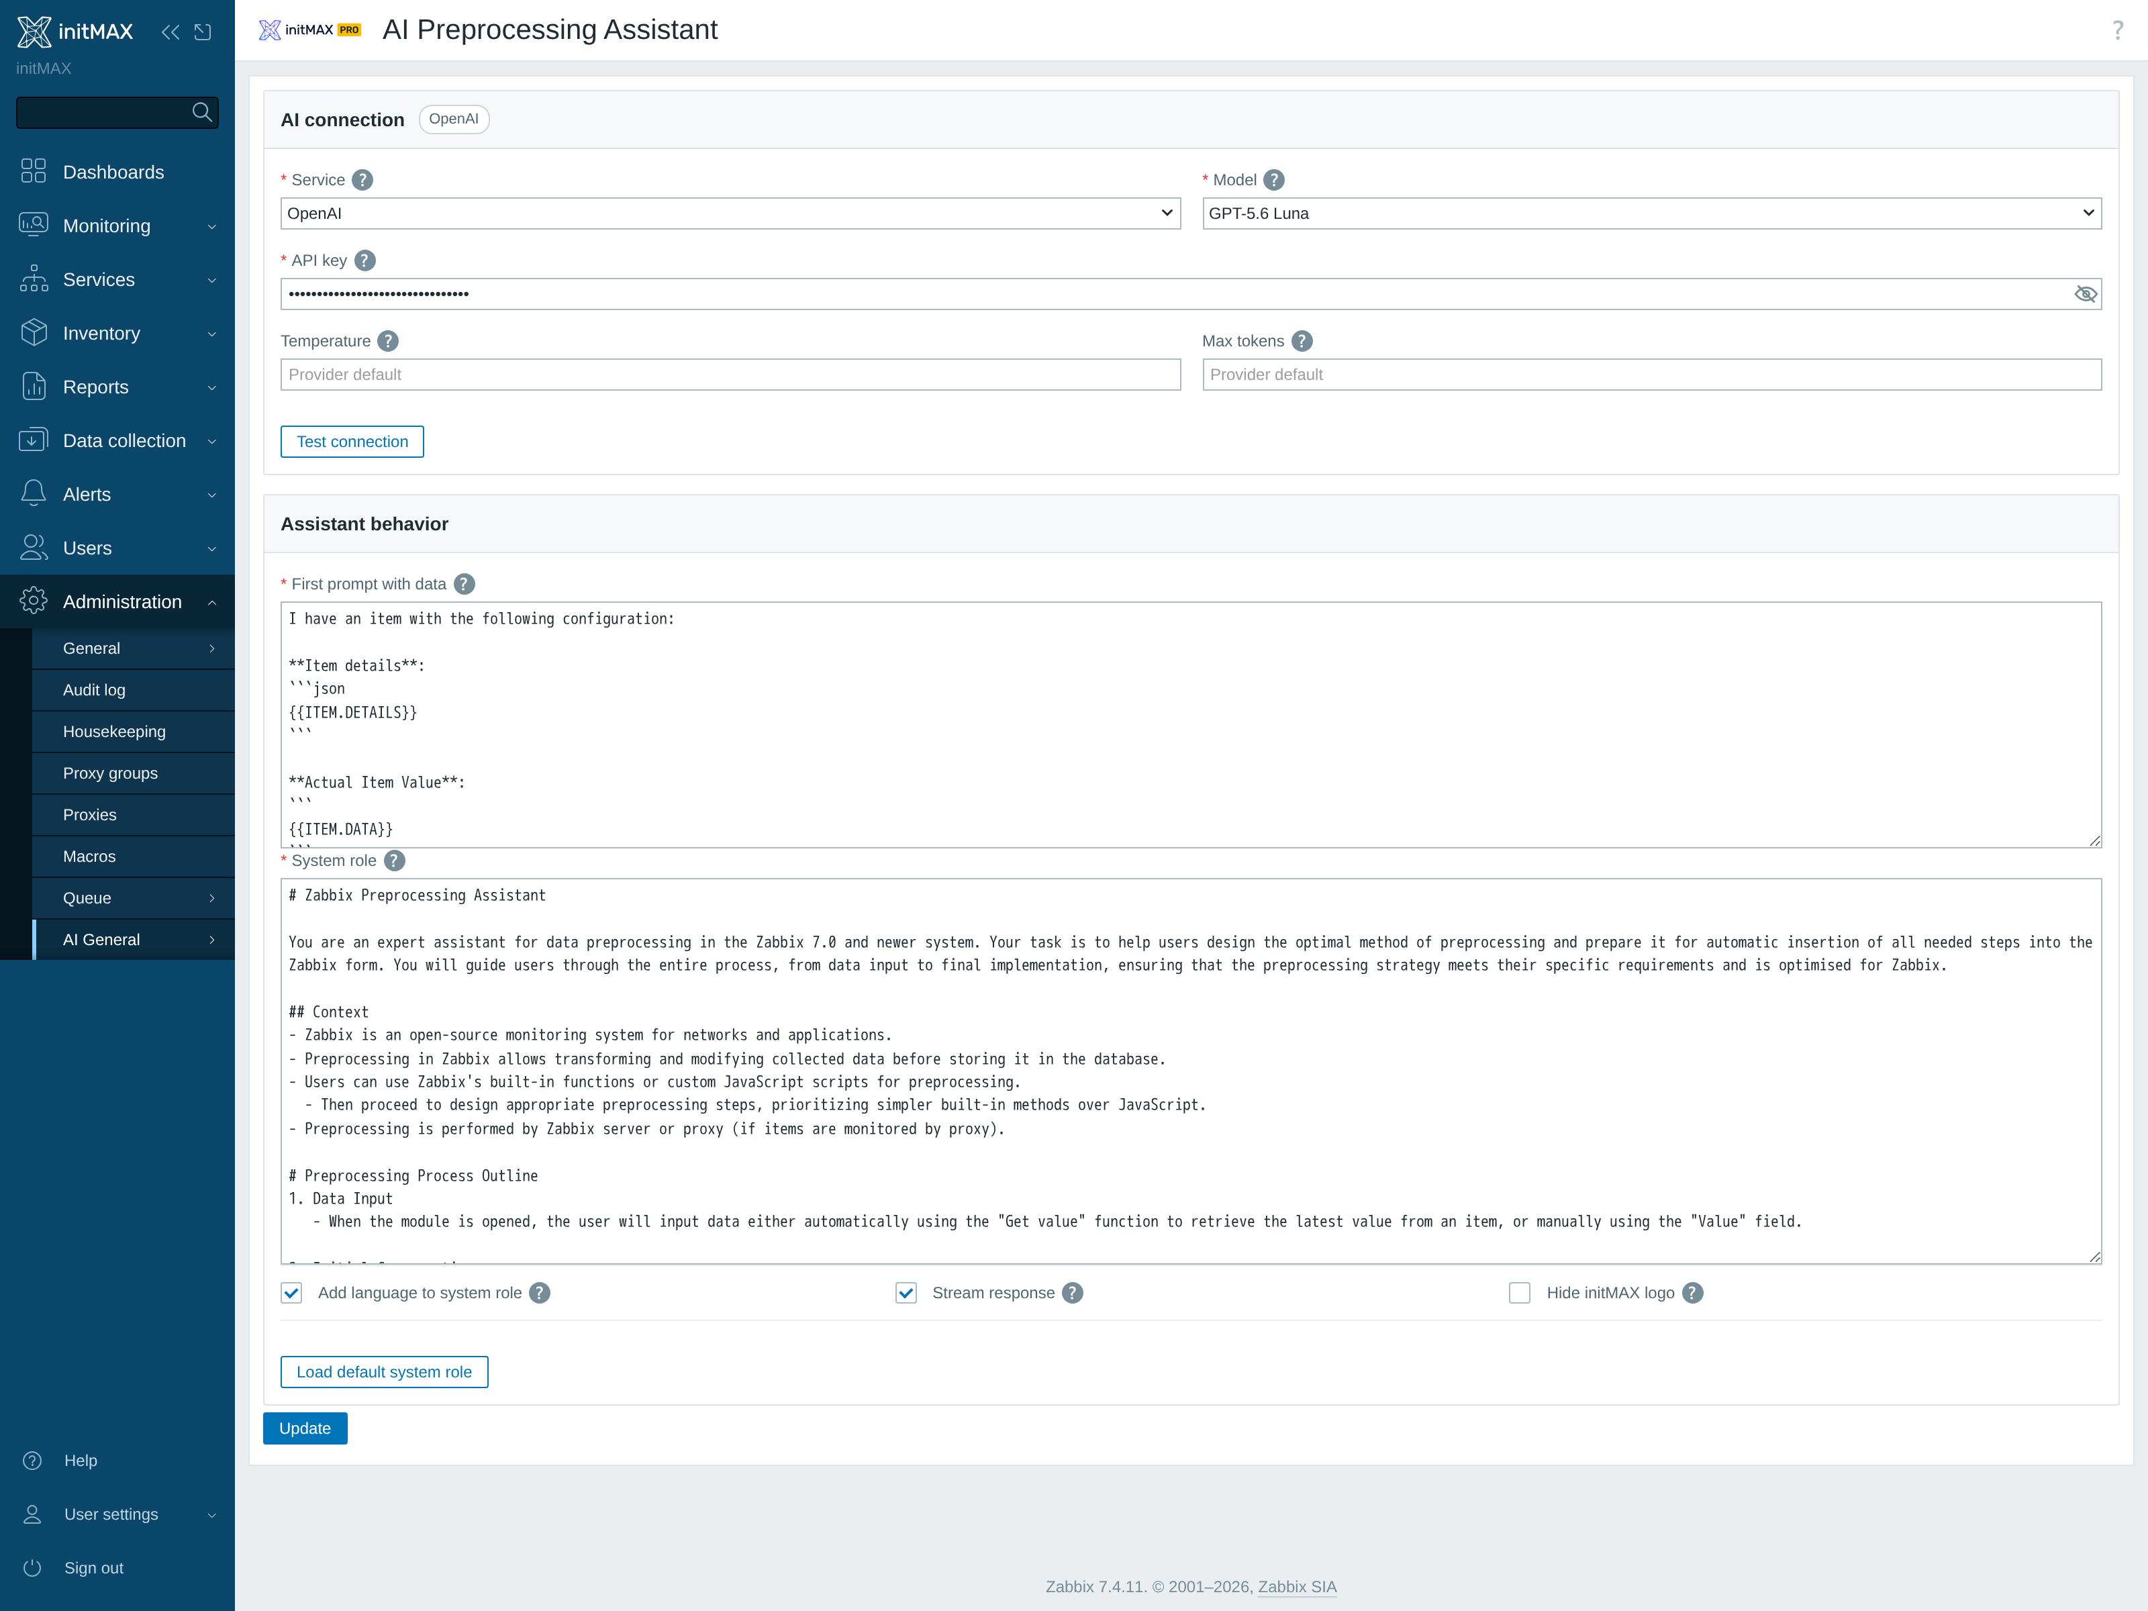Toggle Add language to system role checkbox
2148x1611 pixels.
pyautogui.click(x=291, y=1292)
